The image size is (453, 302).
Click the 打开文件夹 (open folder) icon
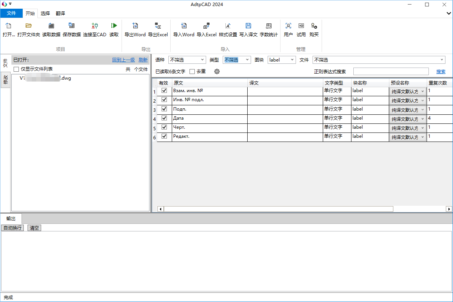28,26
